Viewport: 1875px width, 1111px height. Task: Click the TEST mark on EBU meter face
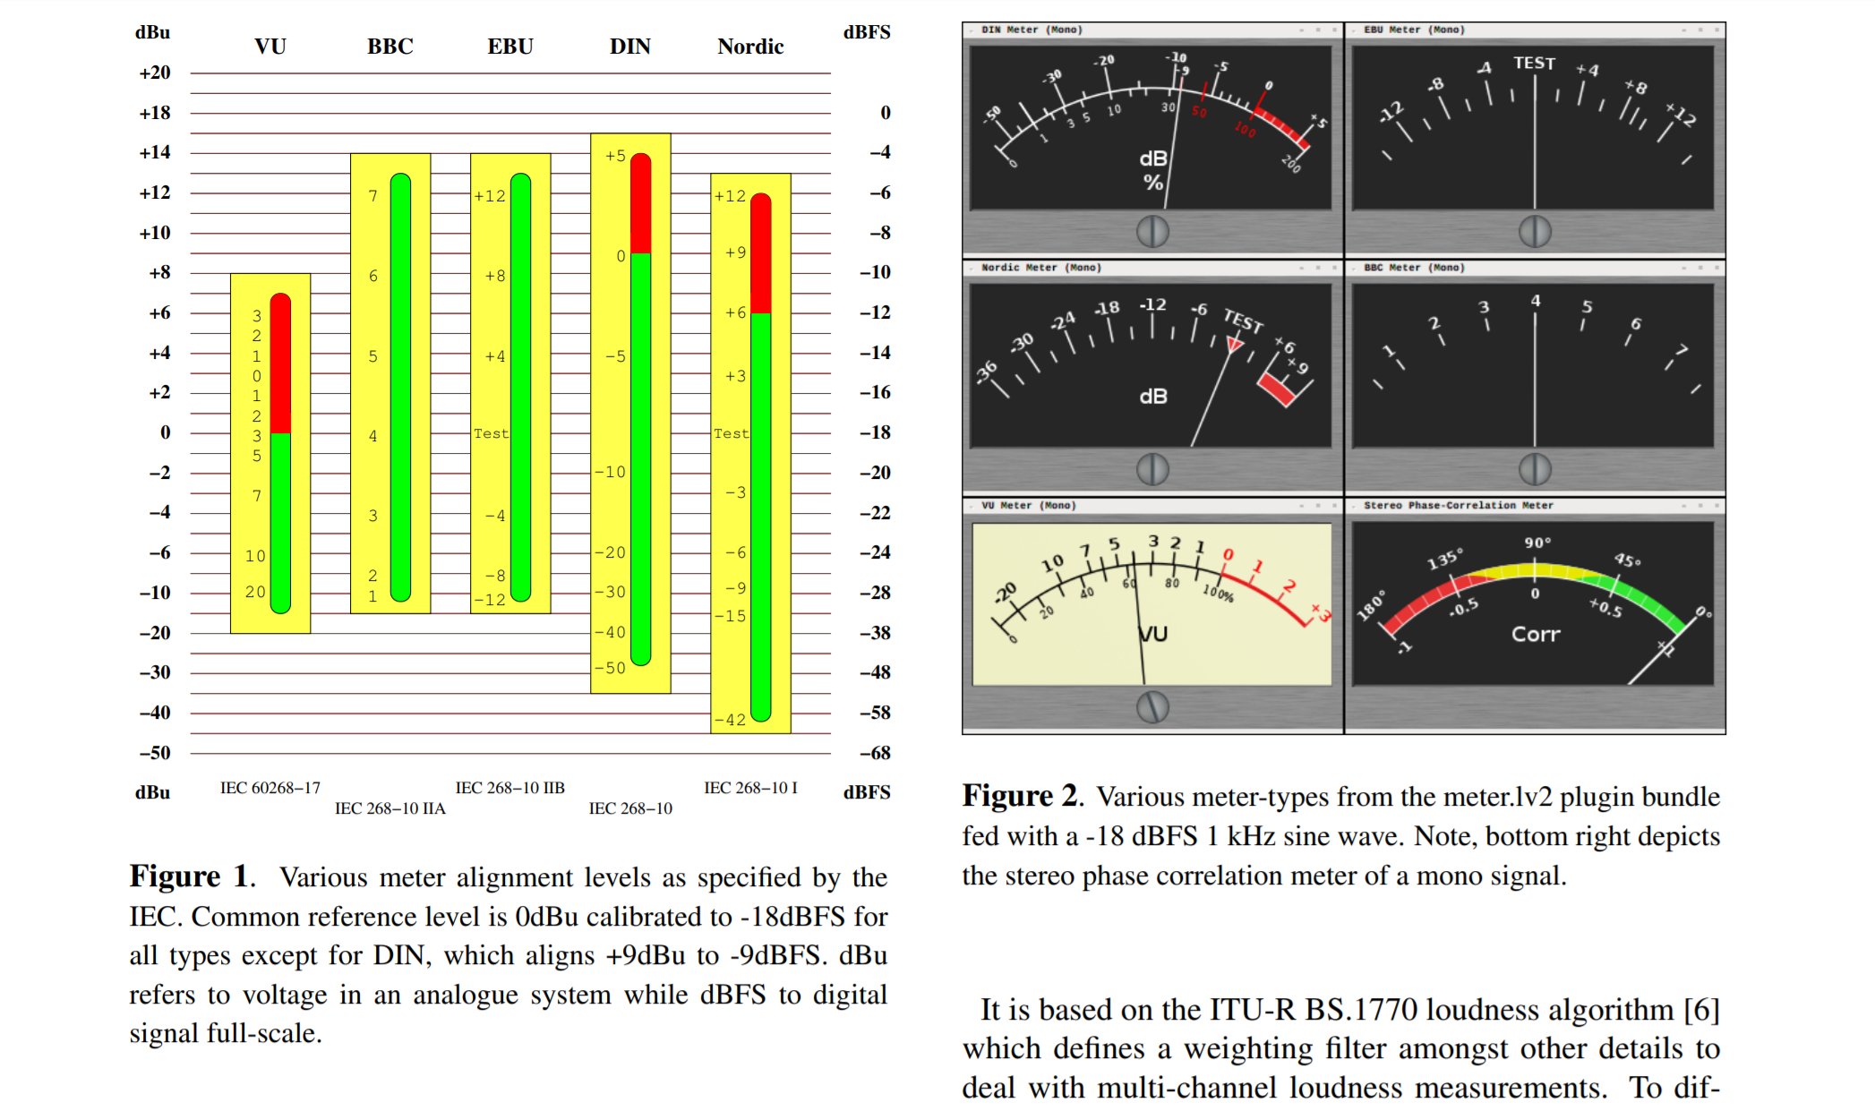click(x=1534, y=63)
